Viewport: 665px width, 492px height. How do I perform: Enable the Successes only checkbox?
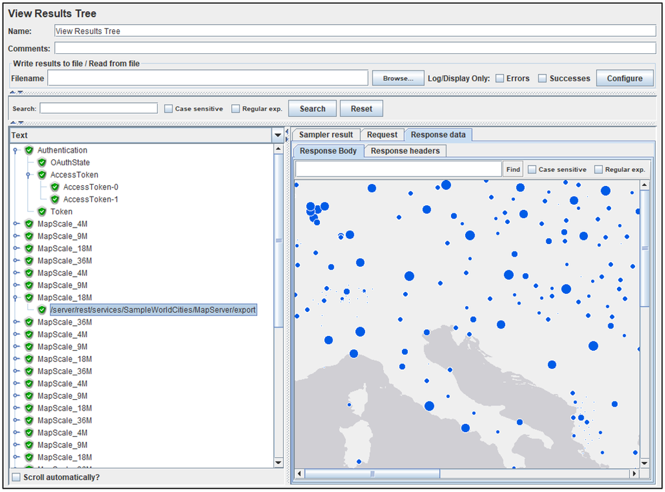click(x=542, y=79)
